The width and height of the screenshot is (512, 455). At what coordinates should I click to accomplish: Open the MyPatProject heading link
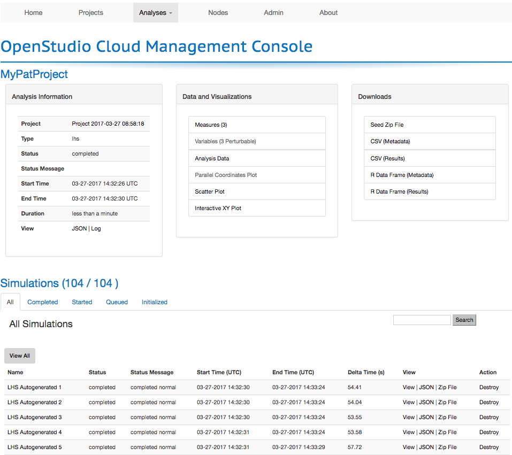[34, 74]
